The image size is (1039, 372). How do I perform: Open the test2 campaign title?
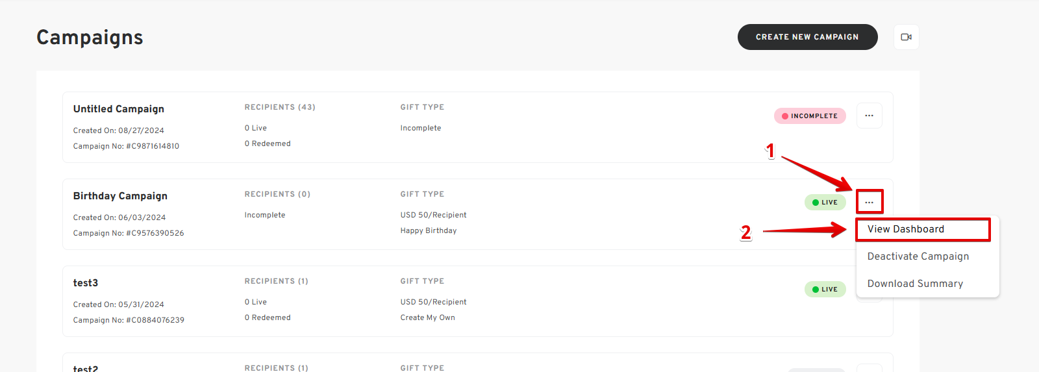(x=86, y=368)
